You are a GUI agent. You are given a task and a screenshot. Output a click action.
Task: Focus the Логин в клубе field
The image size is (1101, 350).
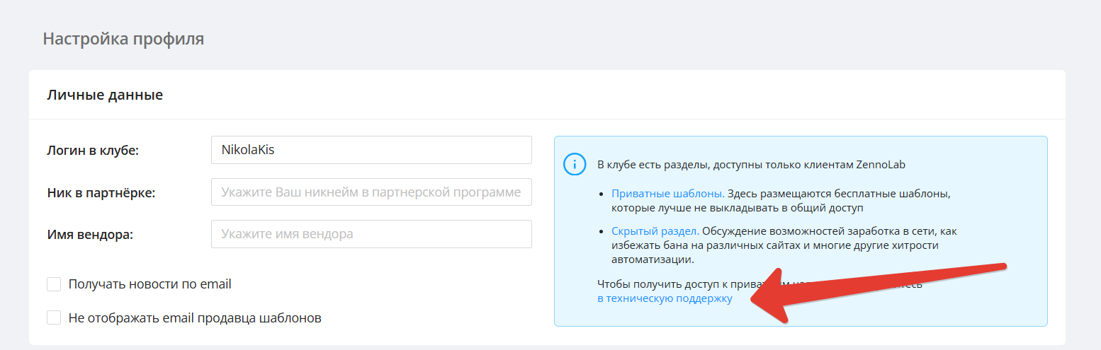371,150
